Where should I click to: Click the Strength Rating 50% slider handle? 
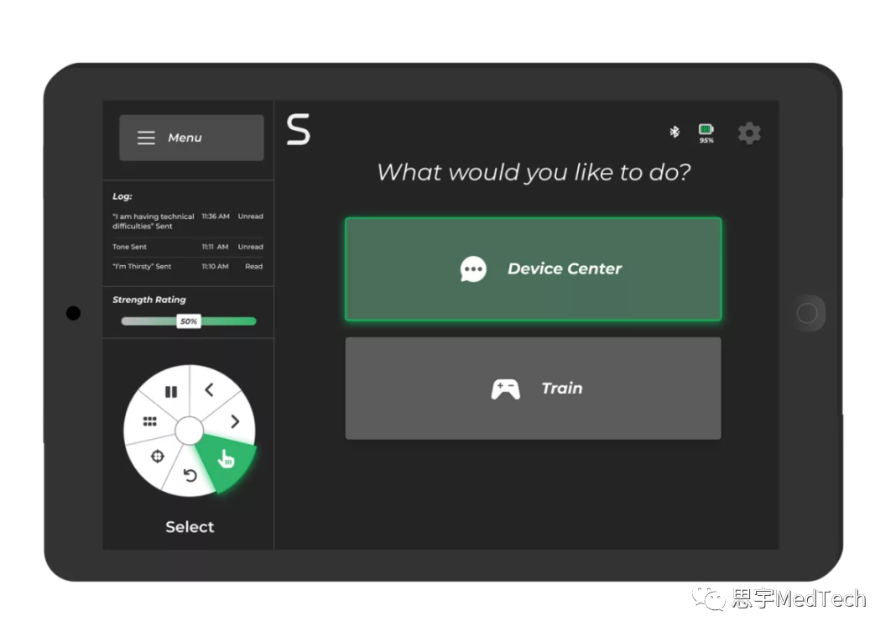189,321
